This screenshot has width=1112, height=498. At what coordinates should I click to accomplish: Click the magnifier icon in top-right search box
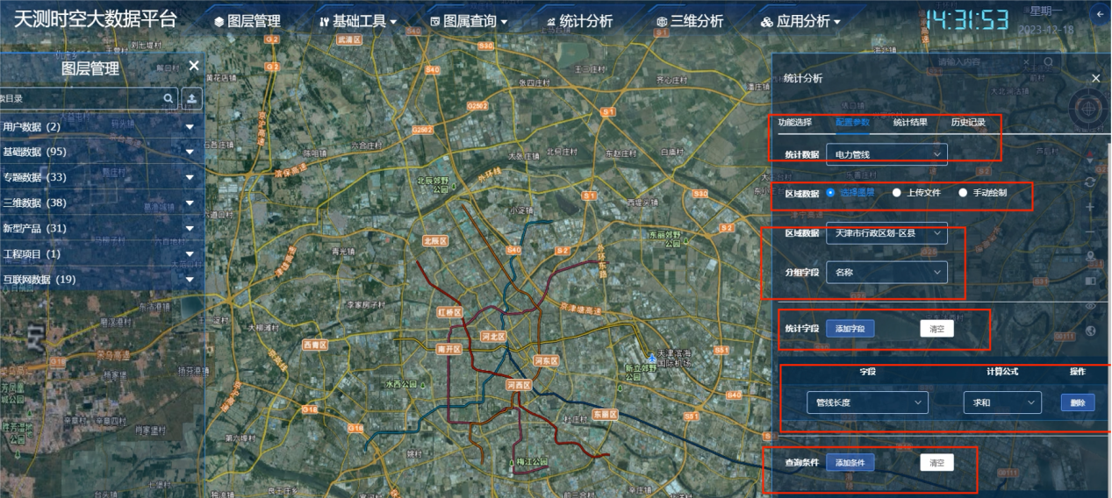click(1048, 62)
